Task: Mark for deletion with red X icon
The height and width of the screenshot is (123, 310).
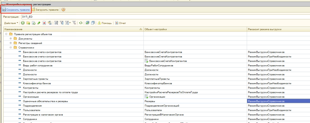Action: coord(44,23)
